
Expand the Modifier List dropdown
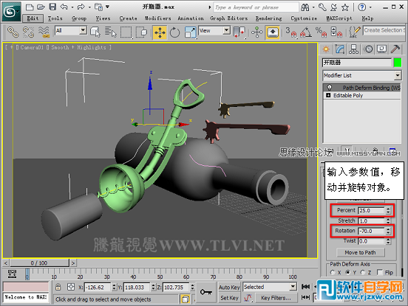tap(398, 75)
